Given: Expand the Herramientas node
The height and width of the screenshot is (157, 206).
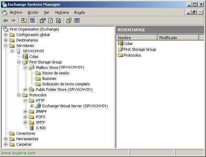Looking at the screenshot, I should pos(6,139).
